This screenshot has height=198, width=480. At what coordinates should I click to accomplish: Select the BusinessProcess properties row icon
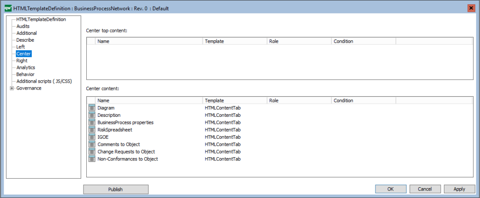tap(91, 122)
